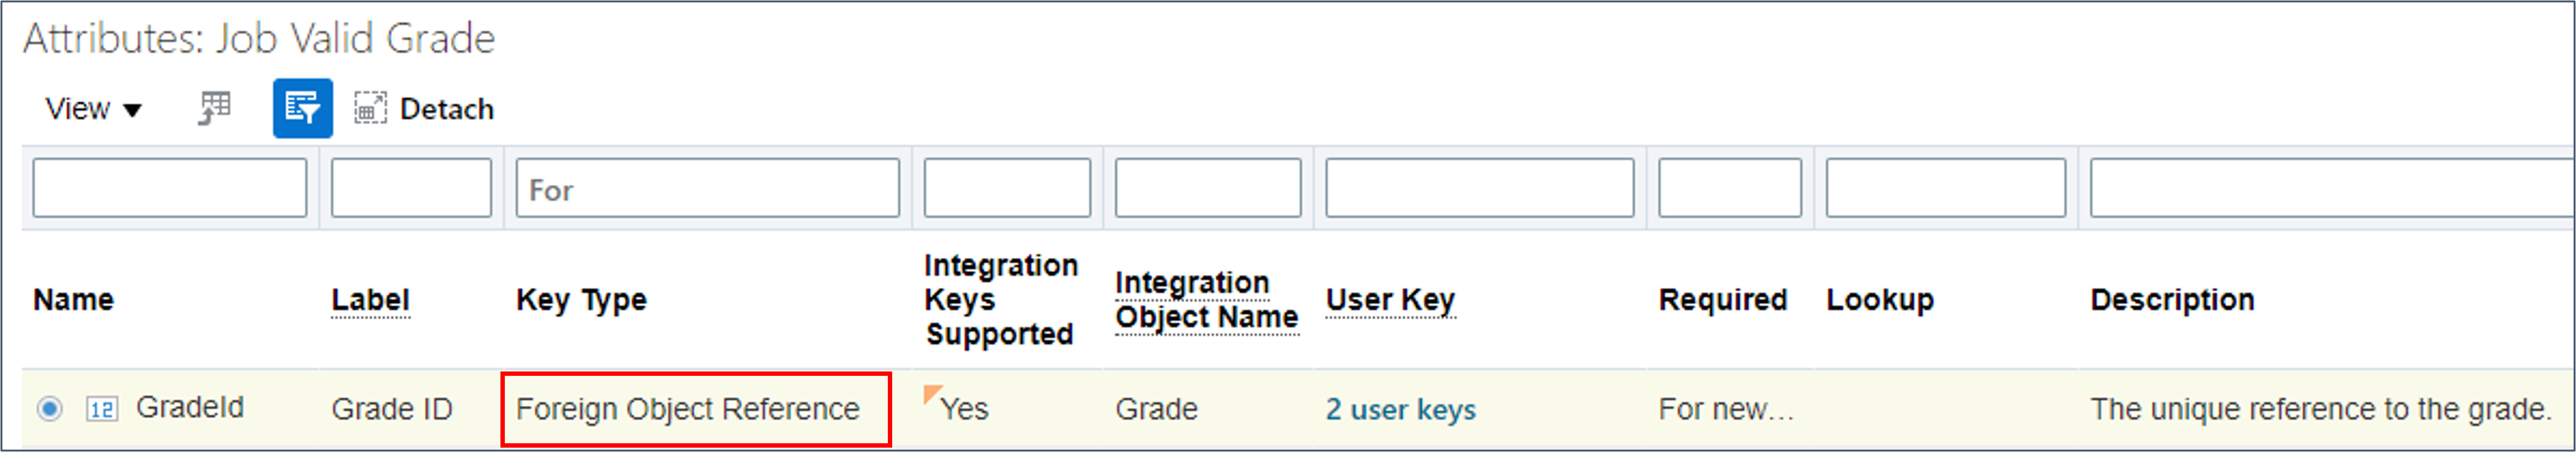The width and height of the screenshot is (2576, 452).
Task: Click the Label column filter field
Action: click(411, 188)
